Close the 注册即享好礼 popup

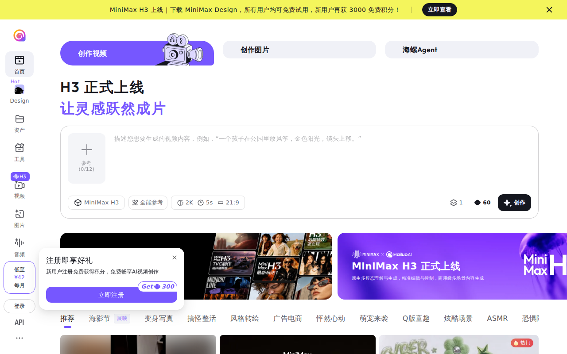pyautogui.click(x=175, y=258)
